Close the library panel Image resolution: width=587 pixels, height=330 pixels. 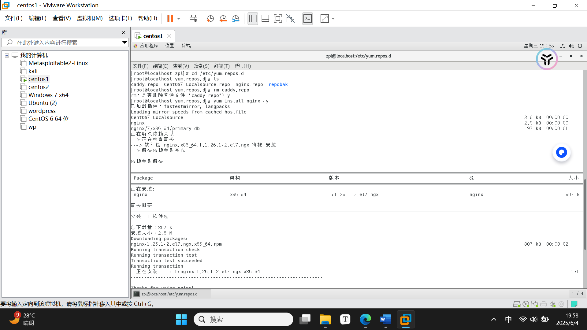click(x=124, y=32)
